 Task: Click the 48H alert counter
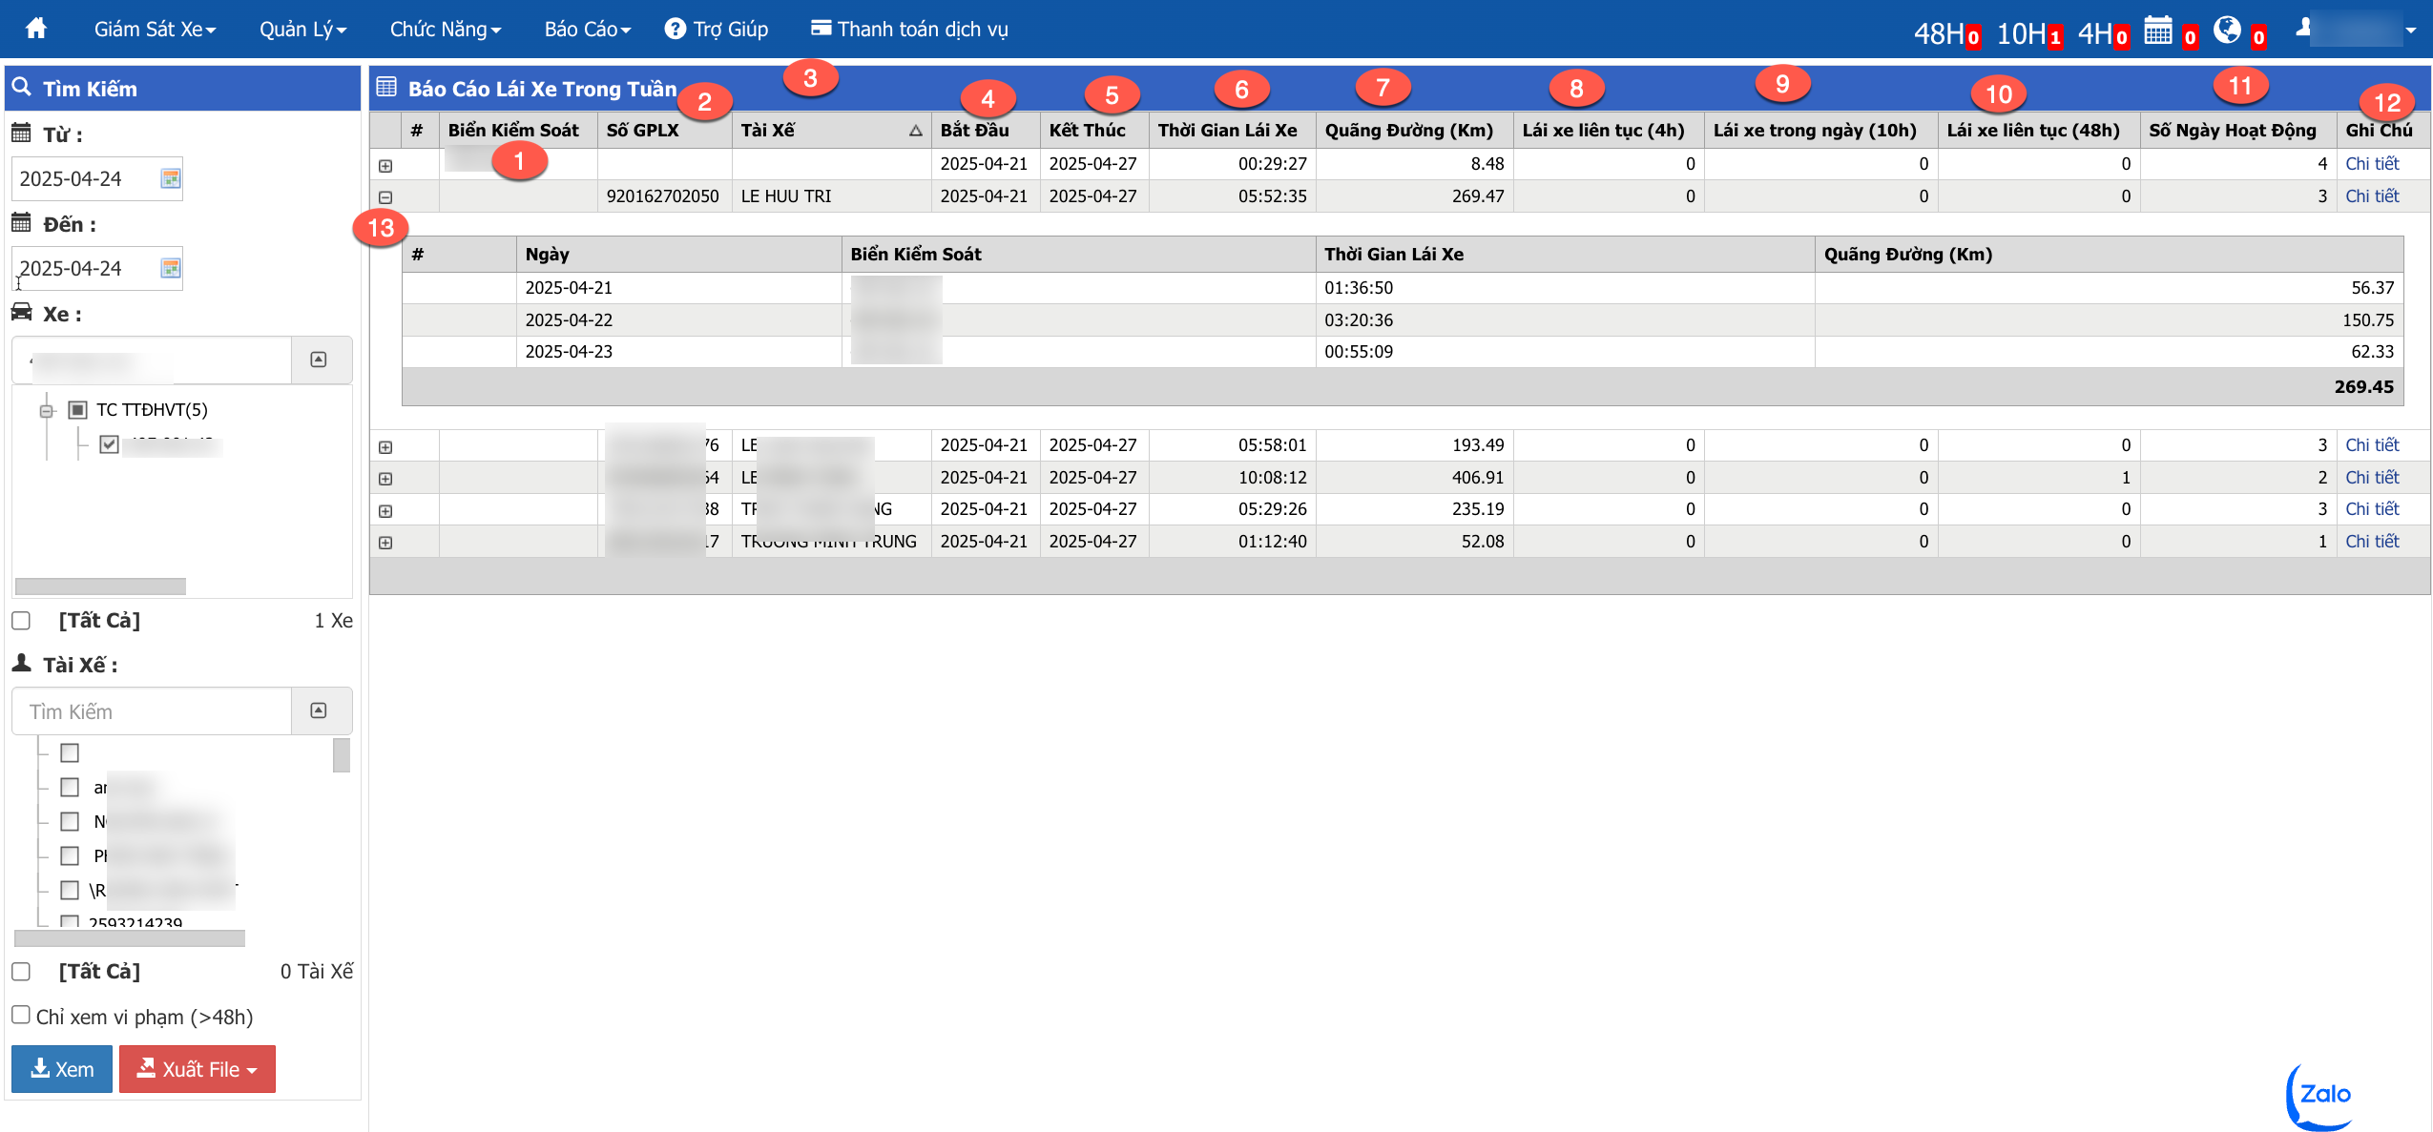1946,34
